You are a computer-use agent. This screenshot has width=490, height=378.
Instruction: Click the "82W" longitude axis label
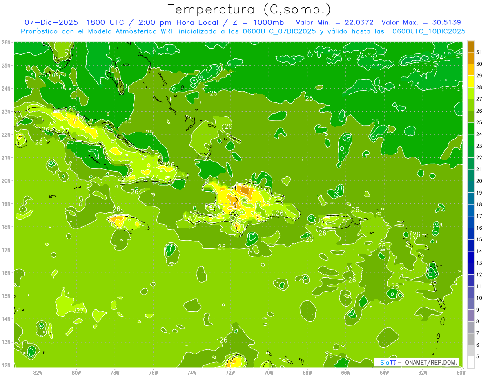pyautogui.click(x=38, y=372)
